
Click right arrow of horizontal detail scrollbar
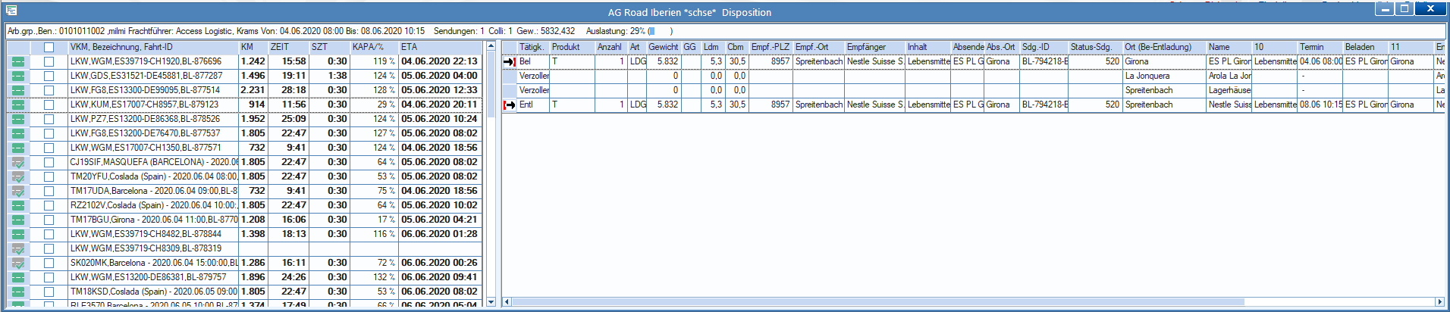click(x=1439, y=301)
